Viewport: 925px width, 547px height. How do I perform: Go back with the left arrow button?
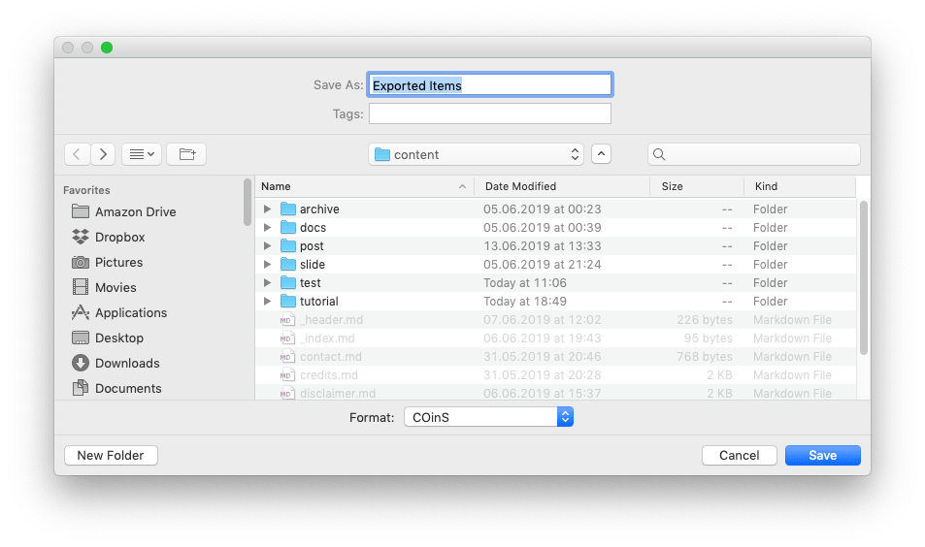(78, 154)
